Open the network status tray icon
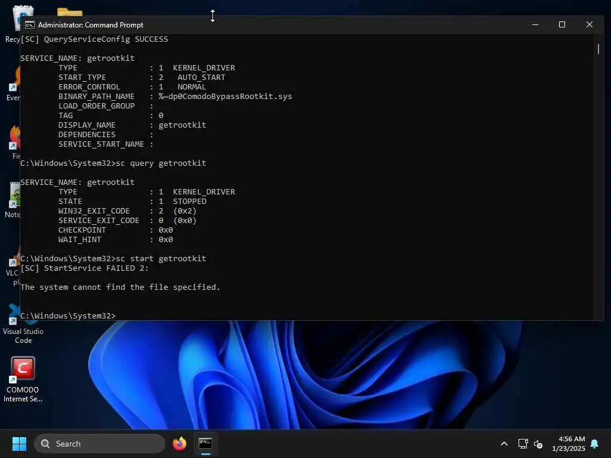 click(x=523, y=444)
